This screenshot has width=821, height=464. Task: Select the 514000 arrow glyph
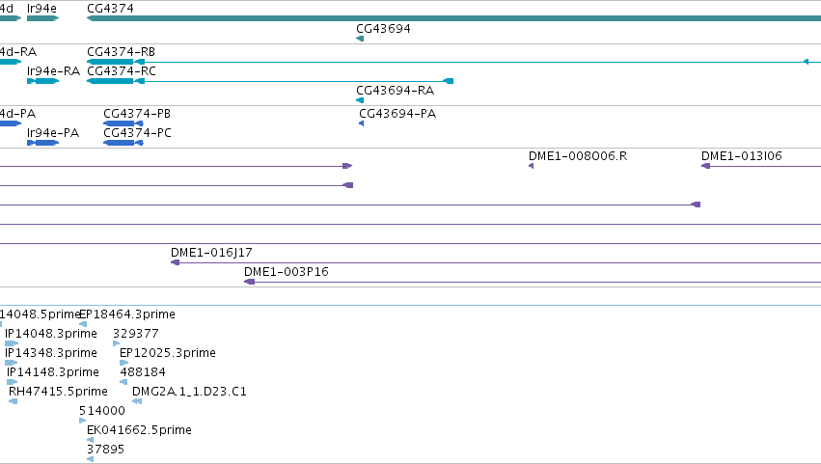click(x=82, y=421)
